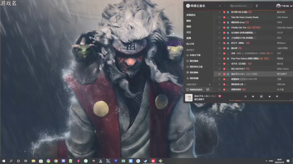Click artist Carly Rae Jepsen
Viewport: 293px width, 164px height.
(x=285, y=28)
